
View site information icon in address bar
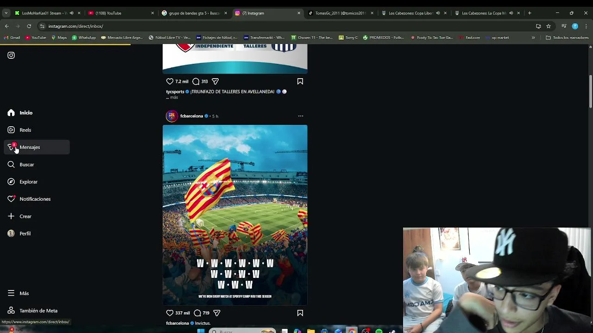42,26
